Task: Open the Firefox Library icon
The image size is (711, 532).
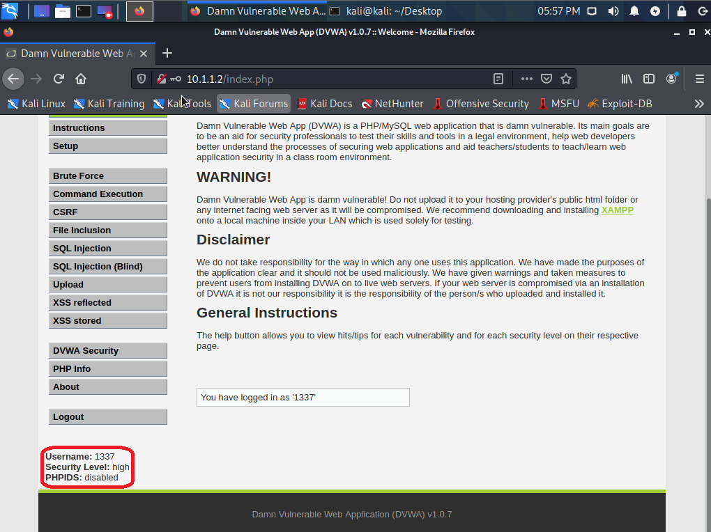Action: click(627, 79)
